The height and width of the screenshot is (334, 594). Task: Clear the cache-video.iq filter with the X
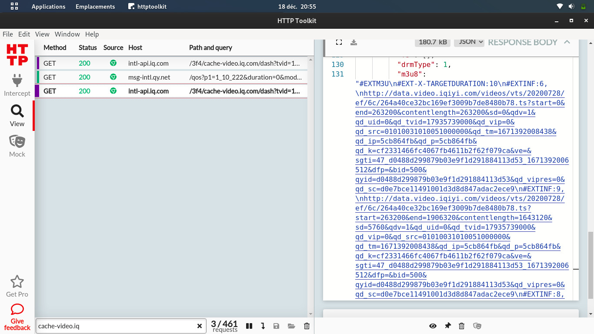coord(200,326)
